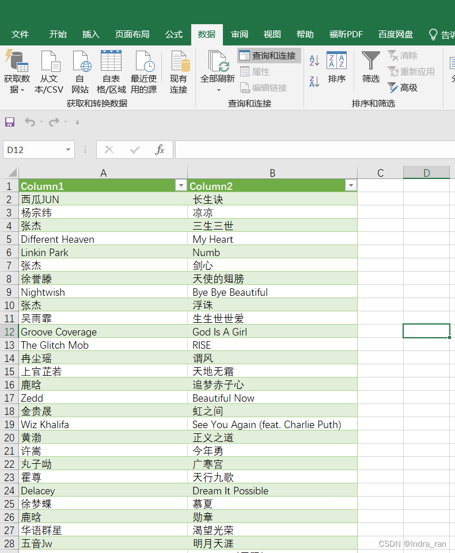Open the File (文件) tab
The height and width of the screenshot is (553, 455).
20,34
